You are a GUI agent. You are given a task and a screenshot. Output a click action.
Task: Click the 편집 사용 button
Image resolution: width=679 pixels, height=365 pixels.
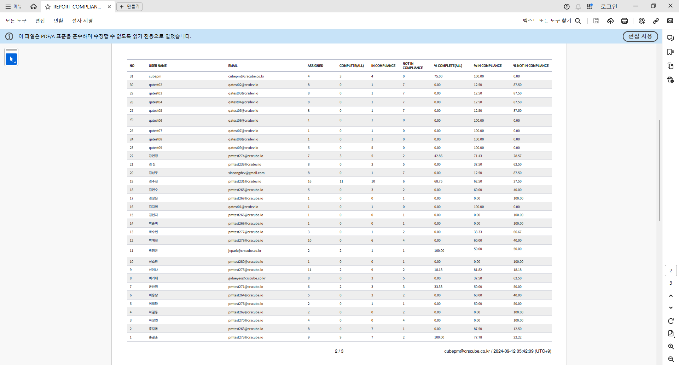click(x=640, y=36)
